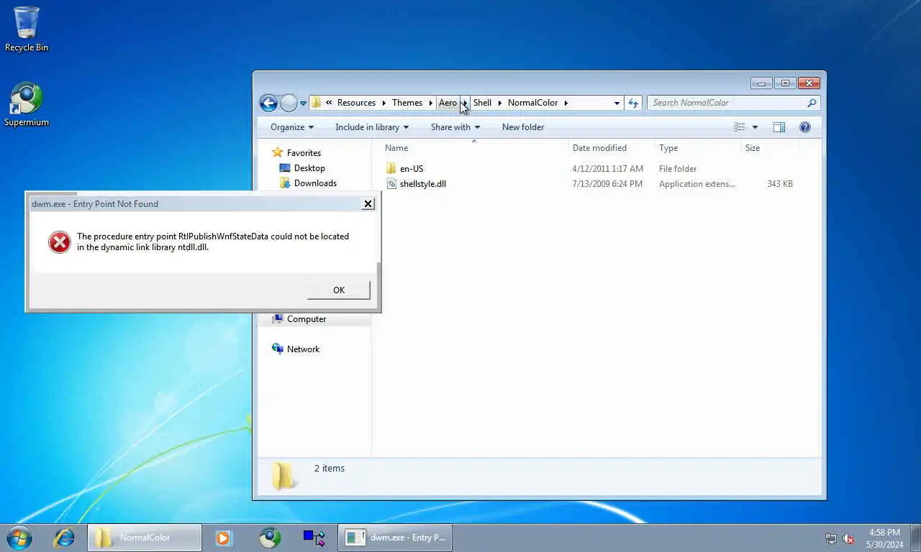Close the dwm.exe error dialog
This screenshot has height=552, width=921.
coord(368,203)
